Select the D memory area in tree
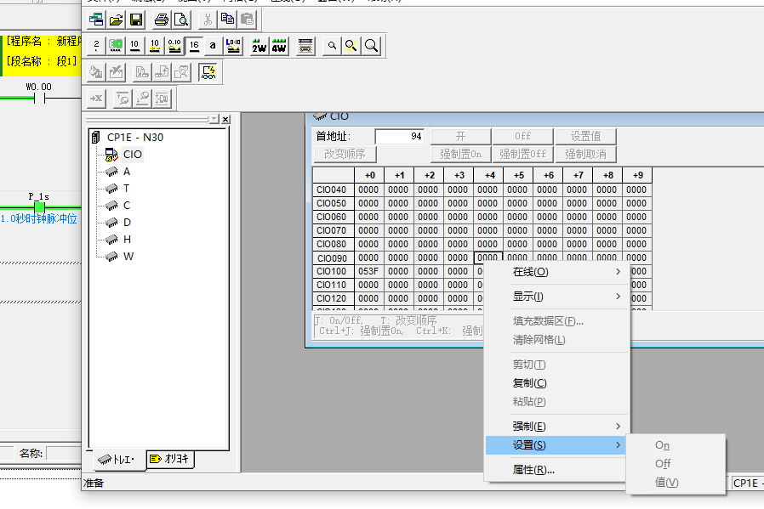This screenshot has width=764, height=509. click(127, 223)
